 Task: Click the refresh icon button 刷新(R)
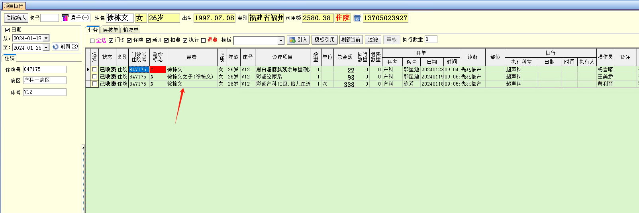(x=65, y=47)
